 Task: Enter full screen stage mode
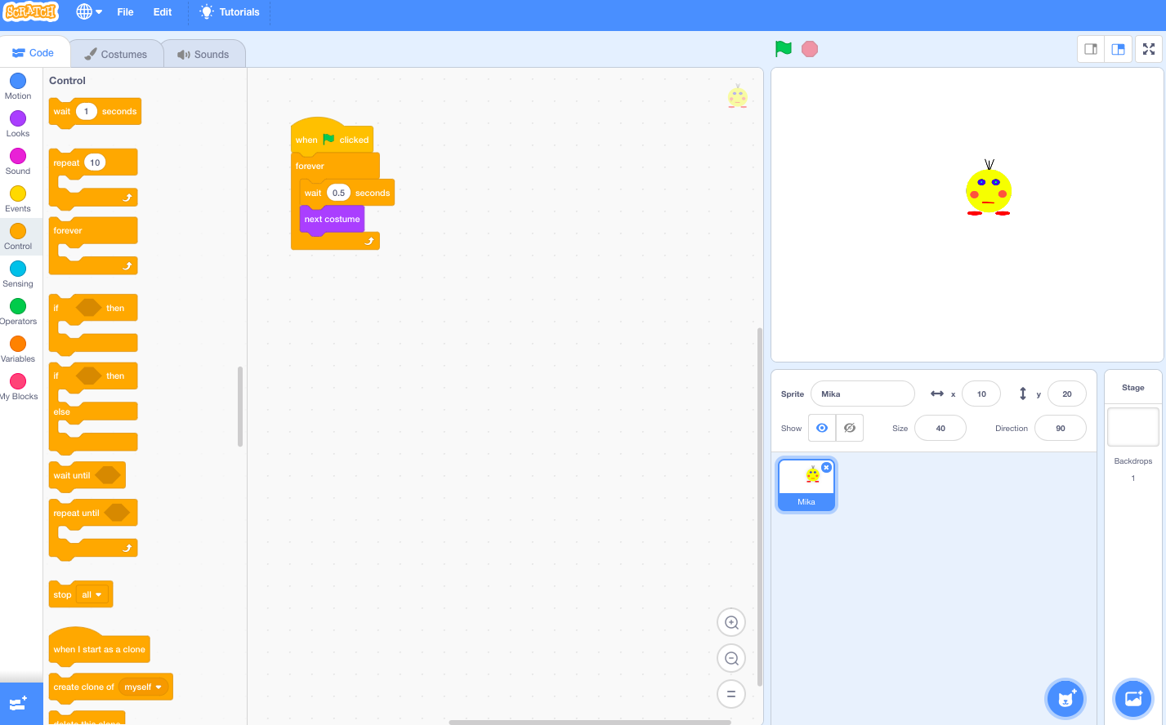coord(1148,49)
